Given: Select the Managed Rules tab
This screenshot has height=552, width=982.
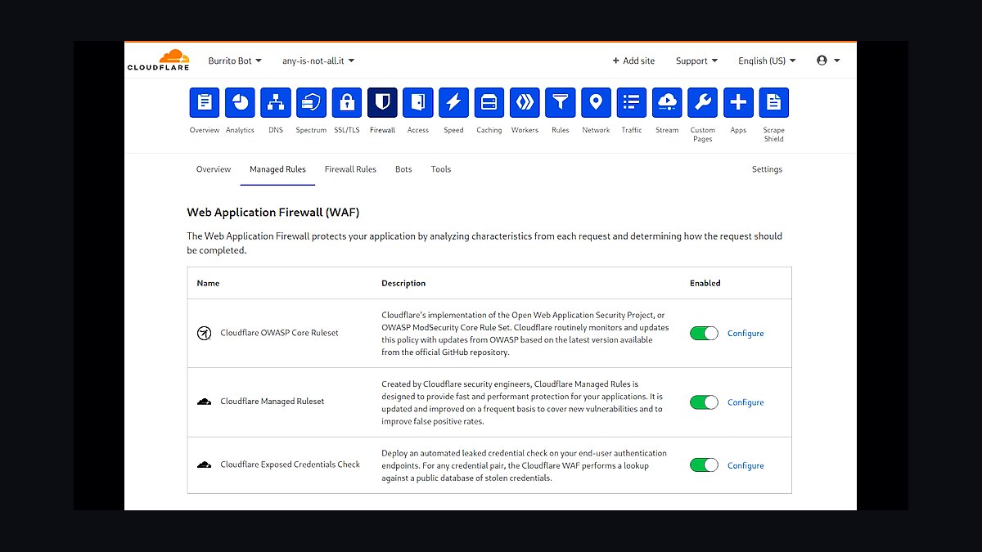Looking at the screenshot, I should tap(277, 169).
